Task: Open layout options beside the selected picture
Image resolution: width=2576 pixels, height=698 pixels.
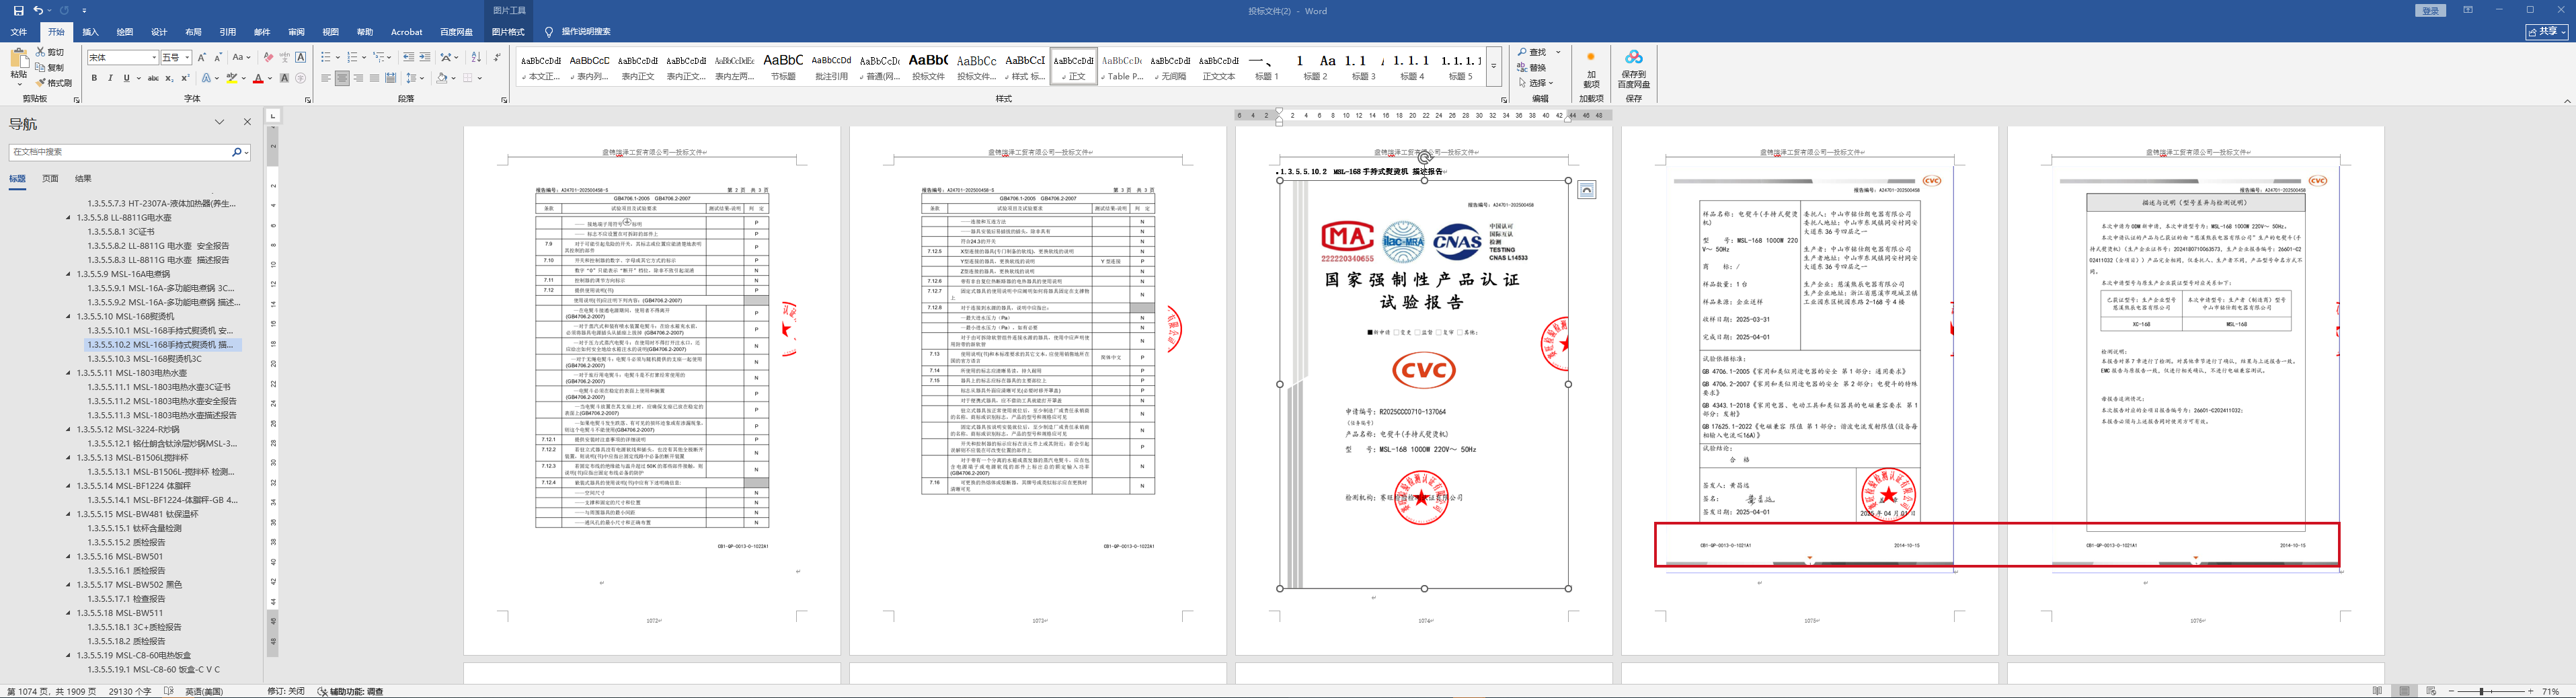Action: (x=1587, y=190)
